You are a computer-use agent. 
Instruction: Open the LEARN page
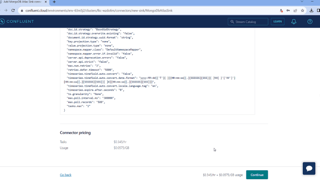pos(278,22)
